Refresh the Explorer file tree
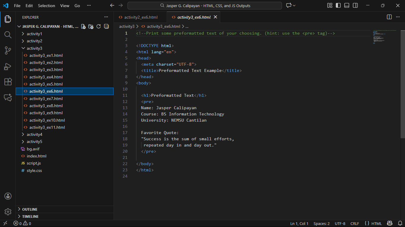 [x=99, y=27]
